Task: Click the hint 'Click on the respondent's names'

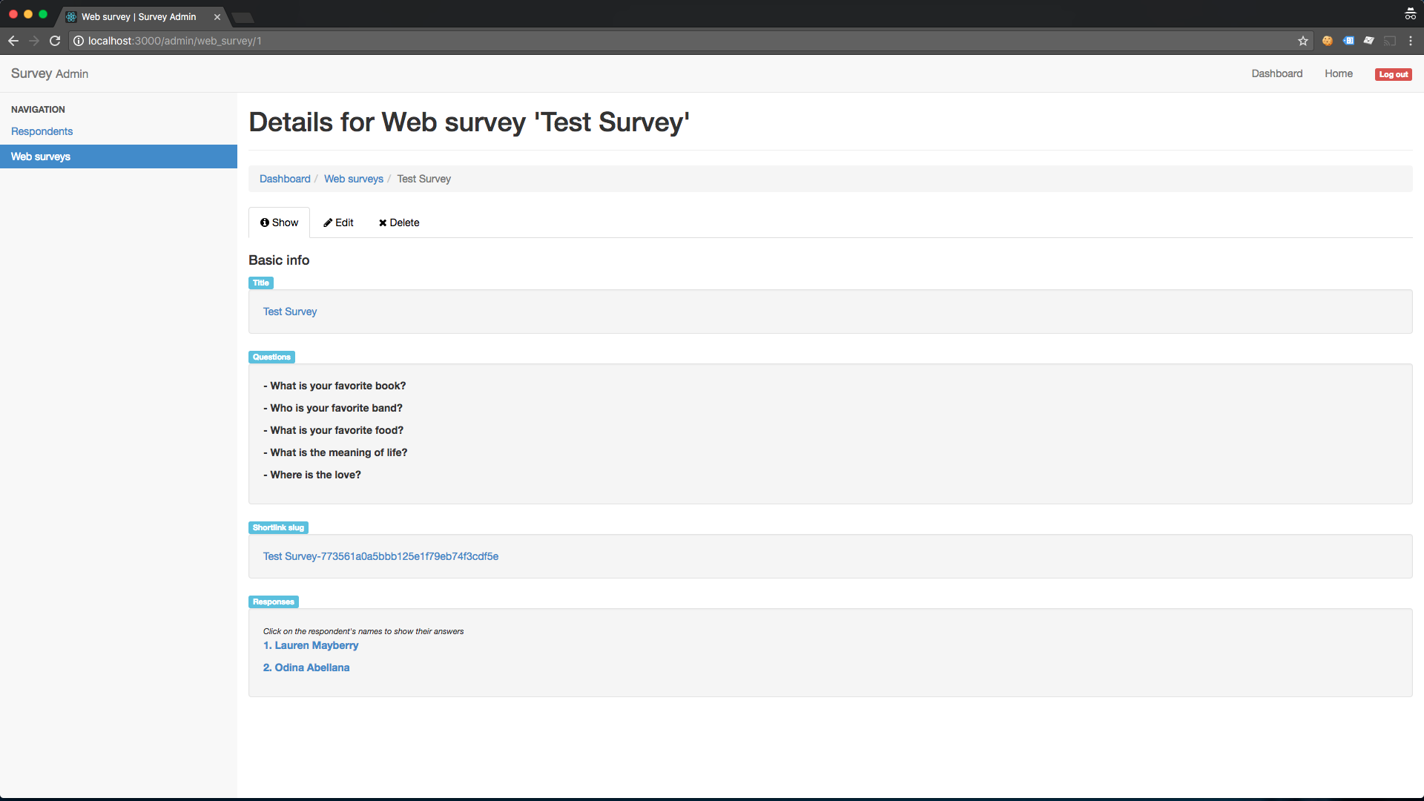Action: click(363, 631)
